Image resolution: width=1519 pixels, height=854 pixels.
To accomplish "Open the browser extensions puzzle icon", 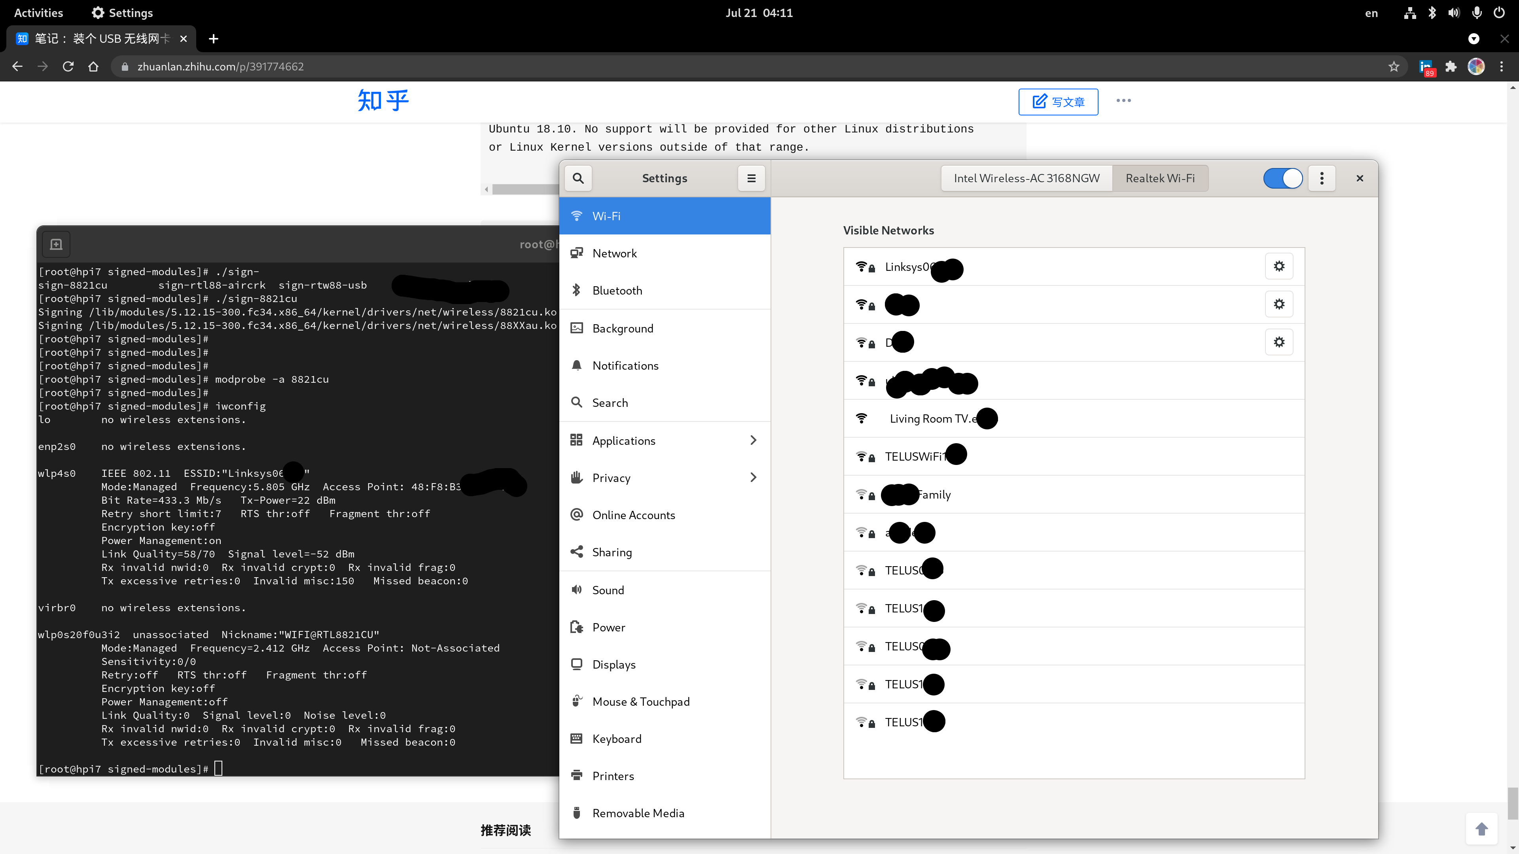I will tap(1451, 66).
